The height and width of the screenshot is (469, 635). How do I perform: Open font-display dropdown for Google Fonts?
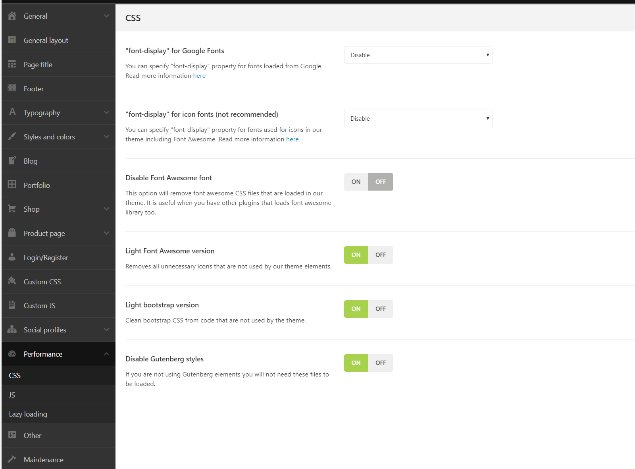point(418,55)
